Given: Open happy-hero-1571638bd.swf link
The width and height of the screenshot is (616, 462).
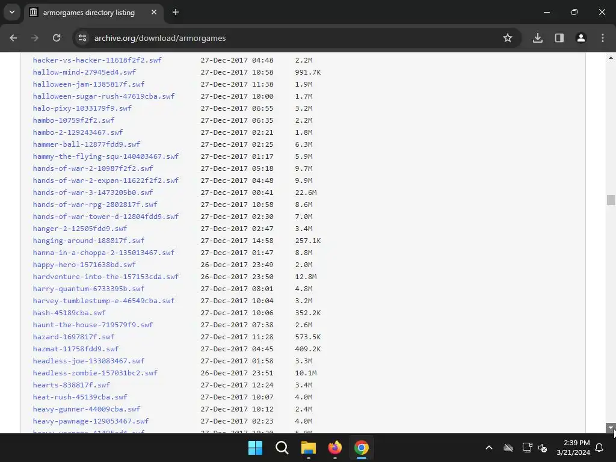Looking at the screenshot, I should tap(84, 265).
